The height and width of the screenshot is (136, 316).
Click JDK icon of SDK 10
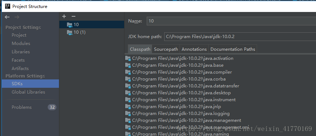tap(70, 25)
